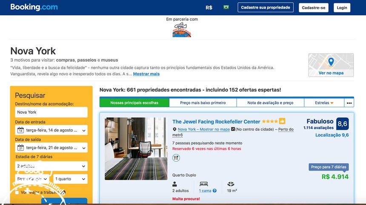Click the bed type help question icon
This screenshot has width=366, height=205.
click(214, 191)
